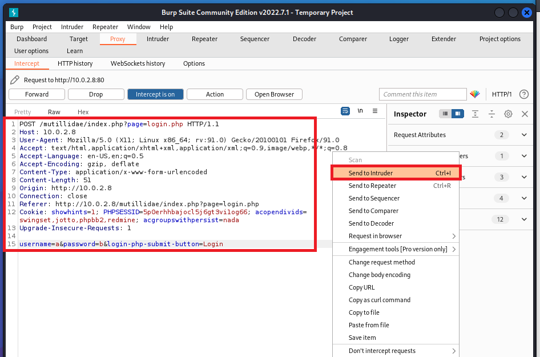
Task: Select Send to Repeater in the context menu
Action: click(396, 186)
